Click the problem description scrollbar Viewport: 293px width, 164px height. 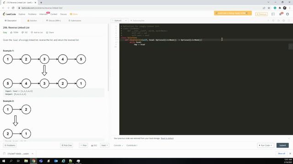click(x=108, y=57)
